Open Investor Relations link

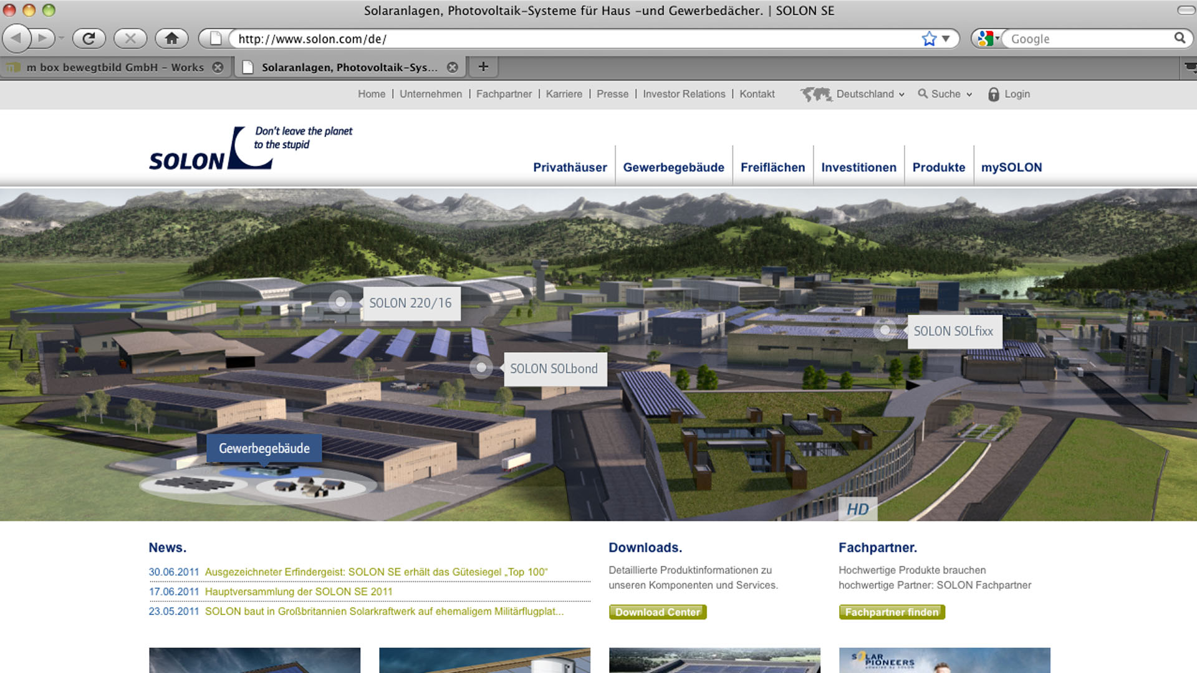coord(684,94)
